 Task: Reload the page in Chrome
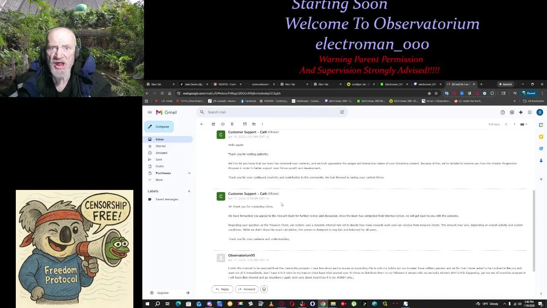pos(162,93)
